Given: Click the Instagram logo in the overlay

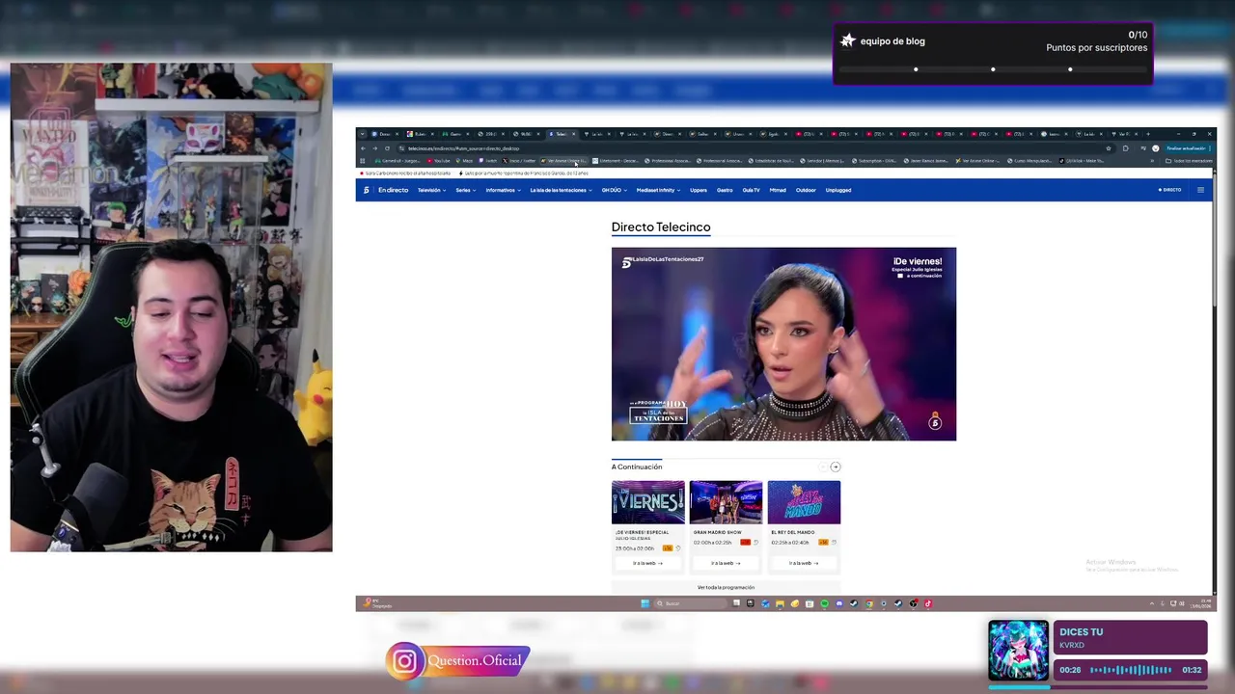Looking at the screenshot, I should 405,661.
